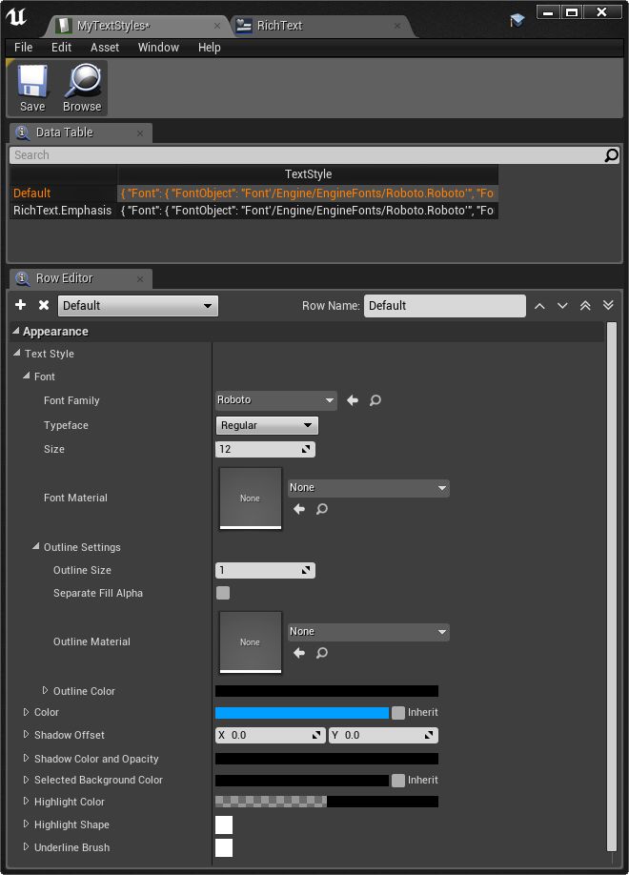Use selected asset arrow for Font Family

coord(353,400)
